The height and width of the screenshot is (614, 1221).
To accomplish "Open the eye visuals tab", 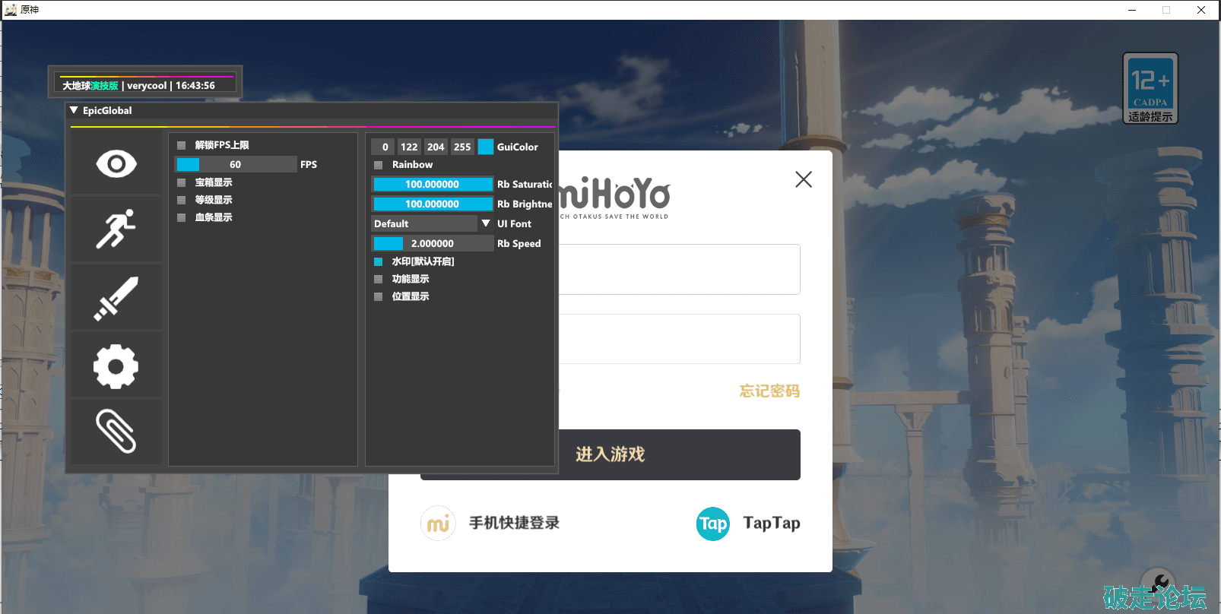I will click(x=116, y=163).
